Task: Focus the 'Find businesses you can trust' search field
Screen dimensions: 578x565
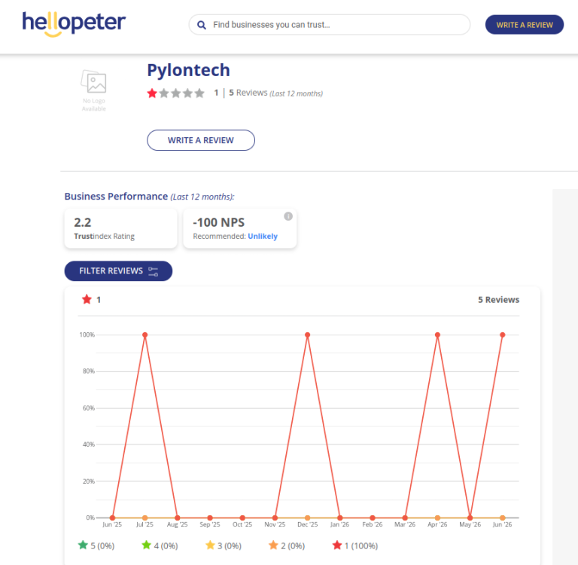Action: point(329,25)
